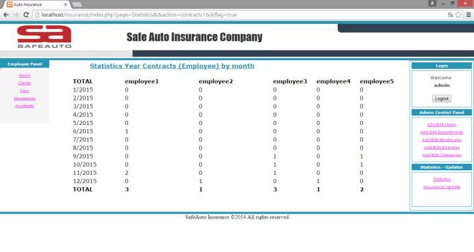Click the 11/2015 row label
This screenshot has height=252, width=474.
click(x=85, y=173)
